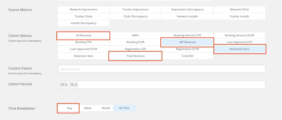
Task: Pick the Installs Discrepancy metric
Action: tap(83, 23)
